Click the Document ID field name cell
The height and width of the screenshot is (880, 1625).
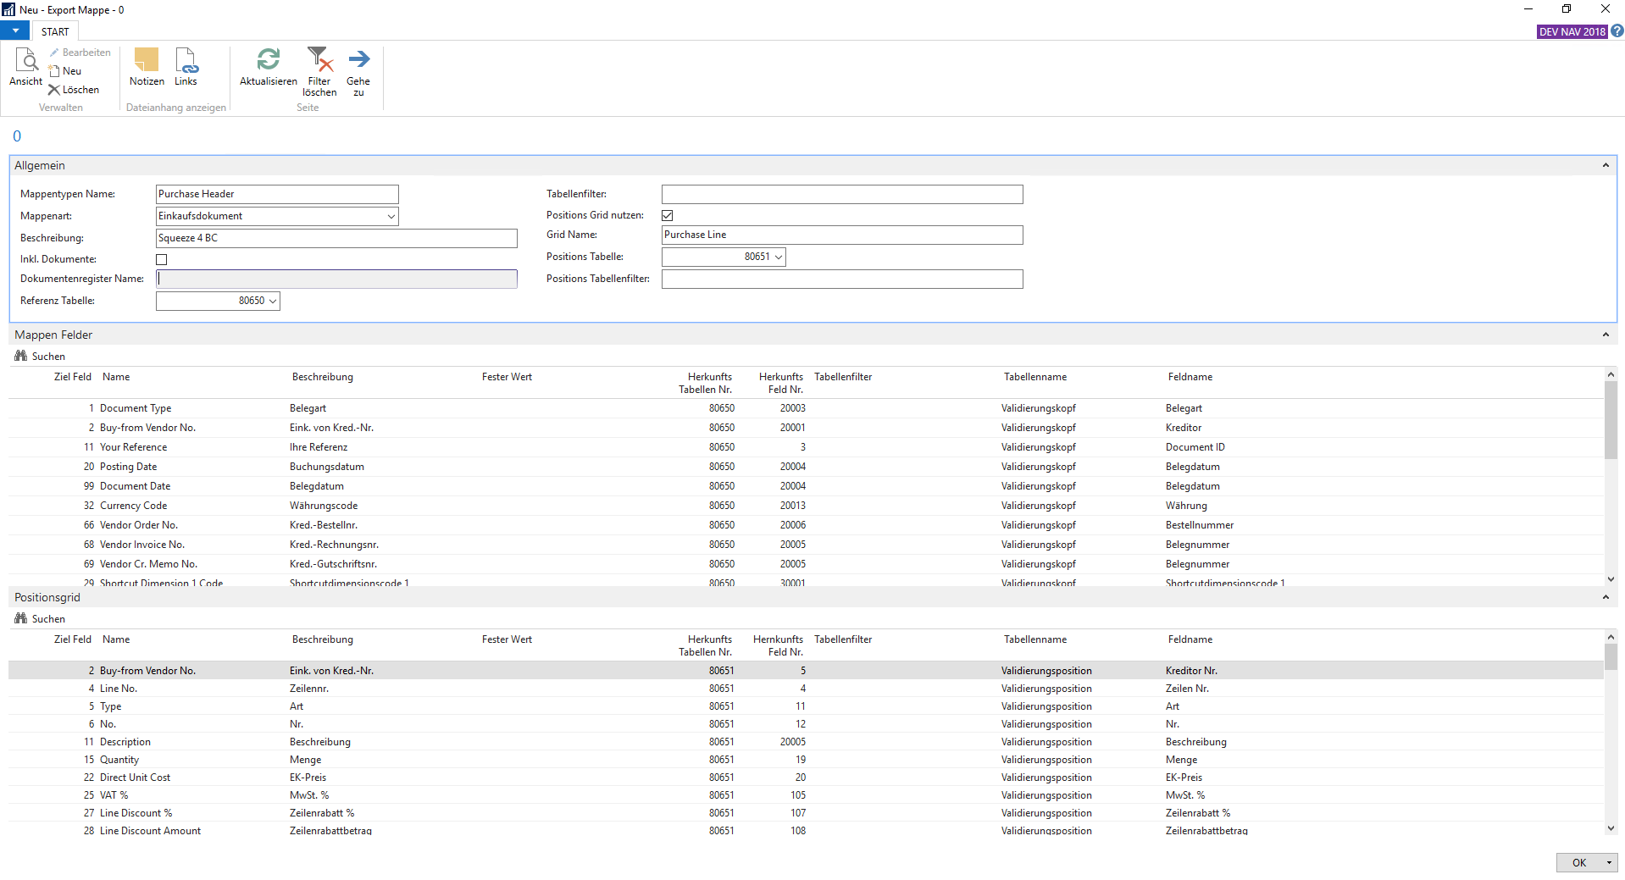1195,447
